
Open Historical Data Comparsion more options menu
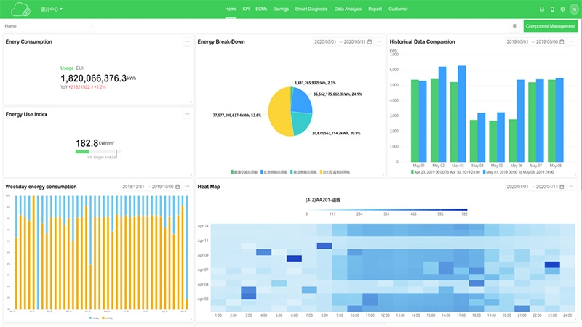(571, 42)
